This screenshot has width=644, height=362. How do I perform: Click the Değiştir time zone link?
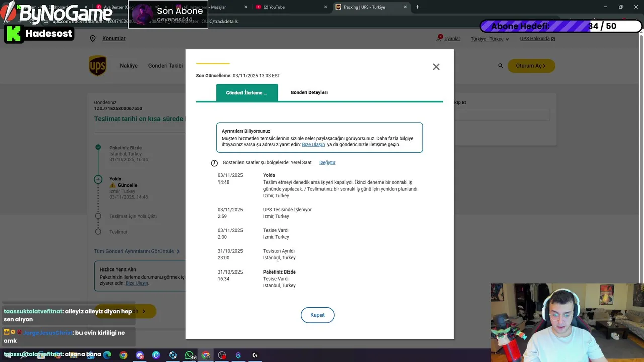pos(327,163)
